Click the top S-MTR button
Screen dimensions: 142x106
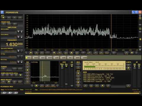click(x=128, y=65)
